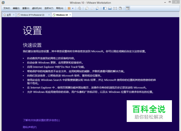Click the 设置 page heading
This screenshot has width=181, height=131.
[32, 31]
